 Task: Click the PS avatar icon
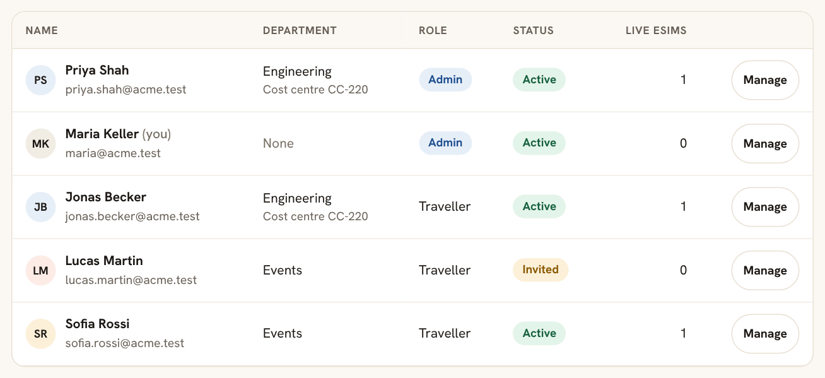[x=40, y=80]
